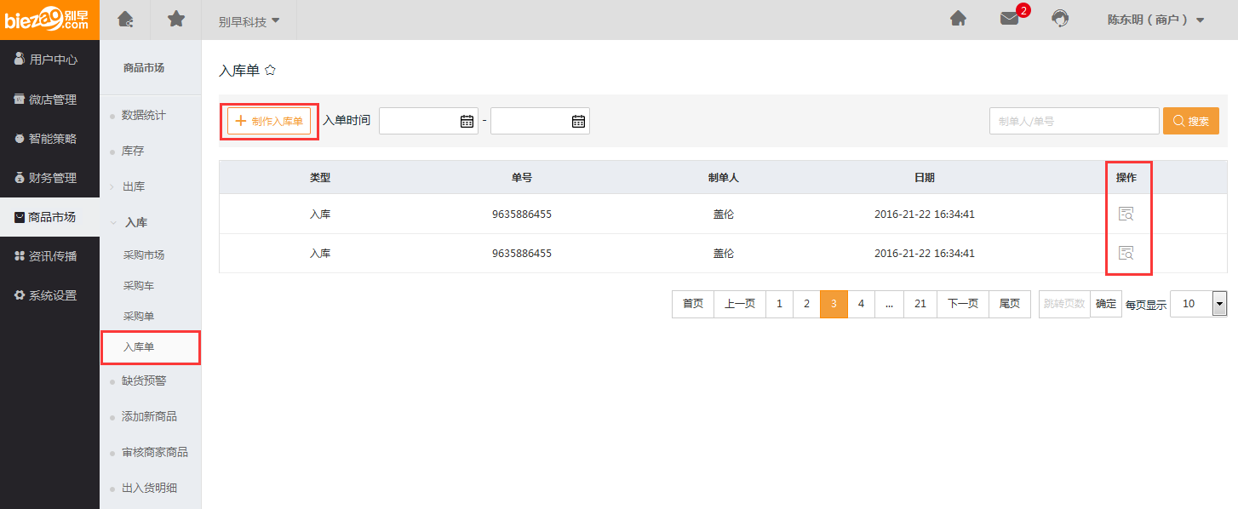
Task: Click the gear icon beside 系统设置
Action: point(19,295)
